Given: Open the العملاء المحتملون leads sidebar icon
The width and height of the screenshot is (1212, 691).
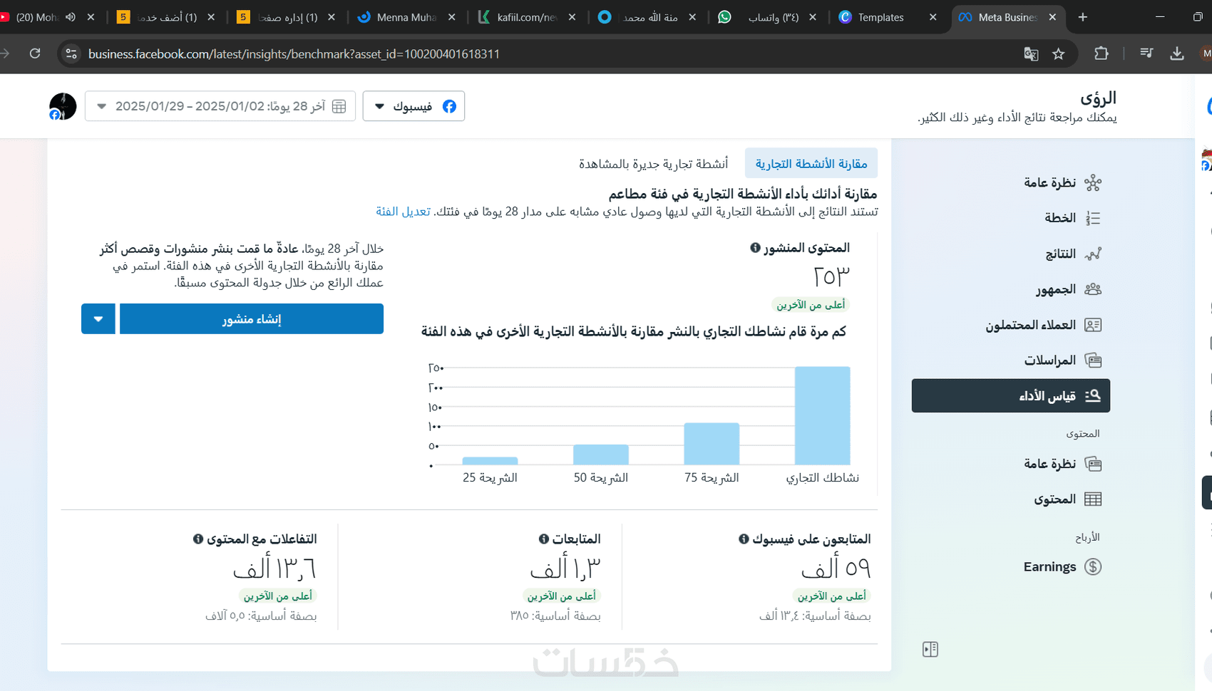Looking at the screenshot, I should [x=1092, y=325].
